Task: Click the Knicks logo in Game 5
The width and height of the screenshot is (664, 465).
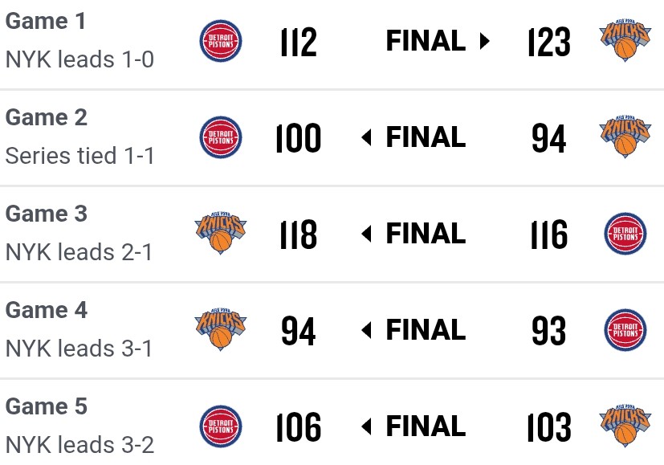Action: tap(624, 426)
